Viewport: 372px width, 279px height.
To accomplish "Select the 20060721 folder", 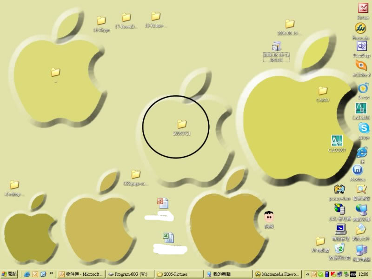I will click(182, 124).
